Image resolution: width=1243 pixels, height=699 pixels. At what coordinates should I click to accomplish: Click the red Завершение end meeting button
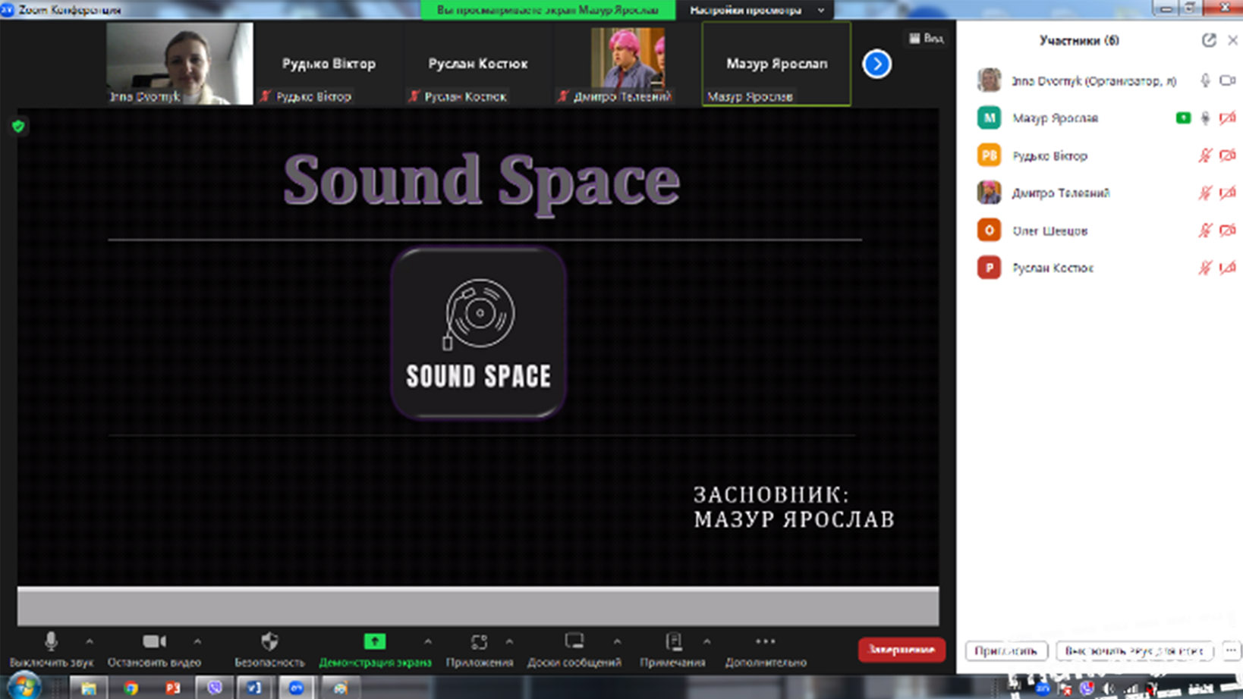[x=902, y=650]
